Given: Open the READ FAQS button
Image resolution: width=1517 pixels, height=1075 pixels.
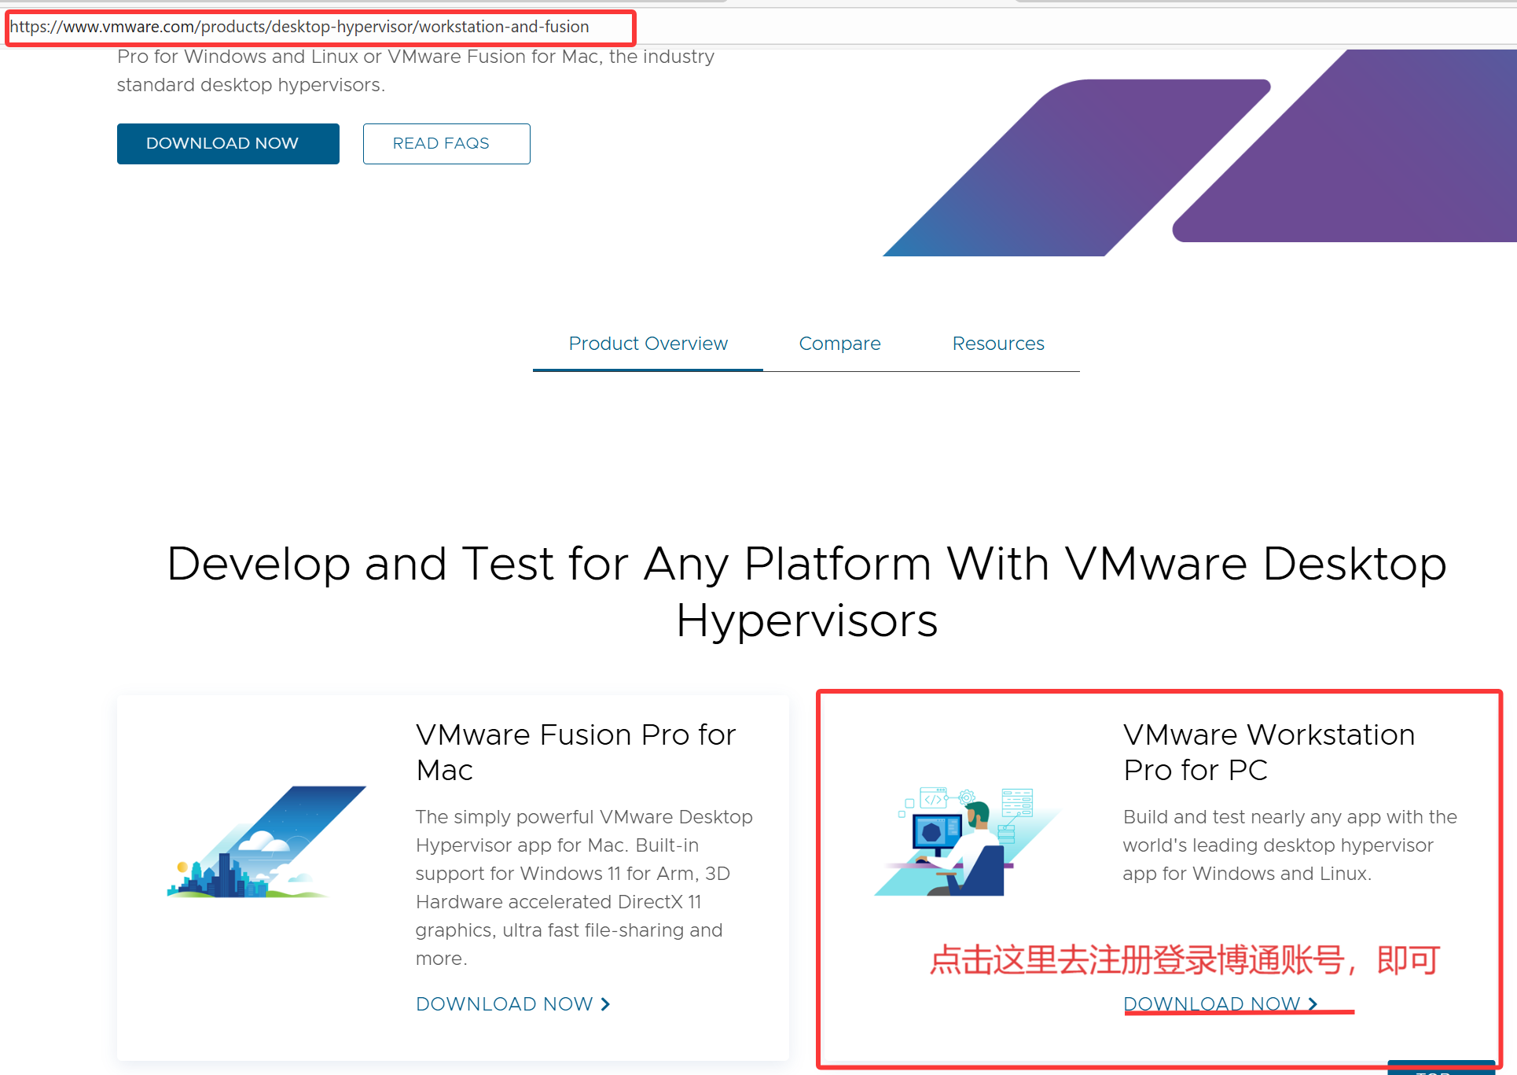Looking at the screenshot, I should coord(446,144).
